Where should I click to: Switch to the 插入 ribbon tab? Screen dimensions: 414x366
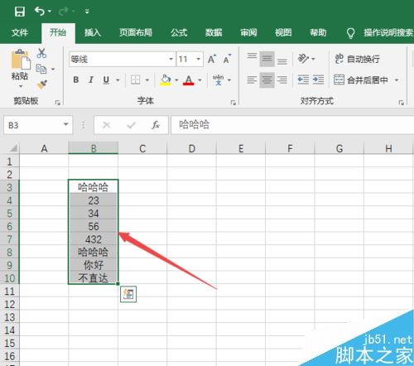pyautogui.click(x=93, y=32)
